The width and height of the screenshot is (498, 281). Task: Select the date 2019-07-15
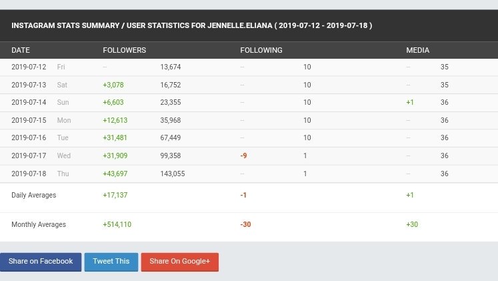tap(29, 120)
